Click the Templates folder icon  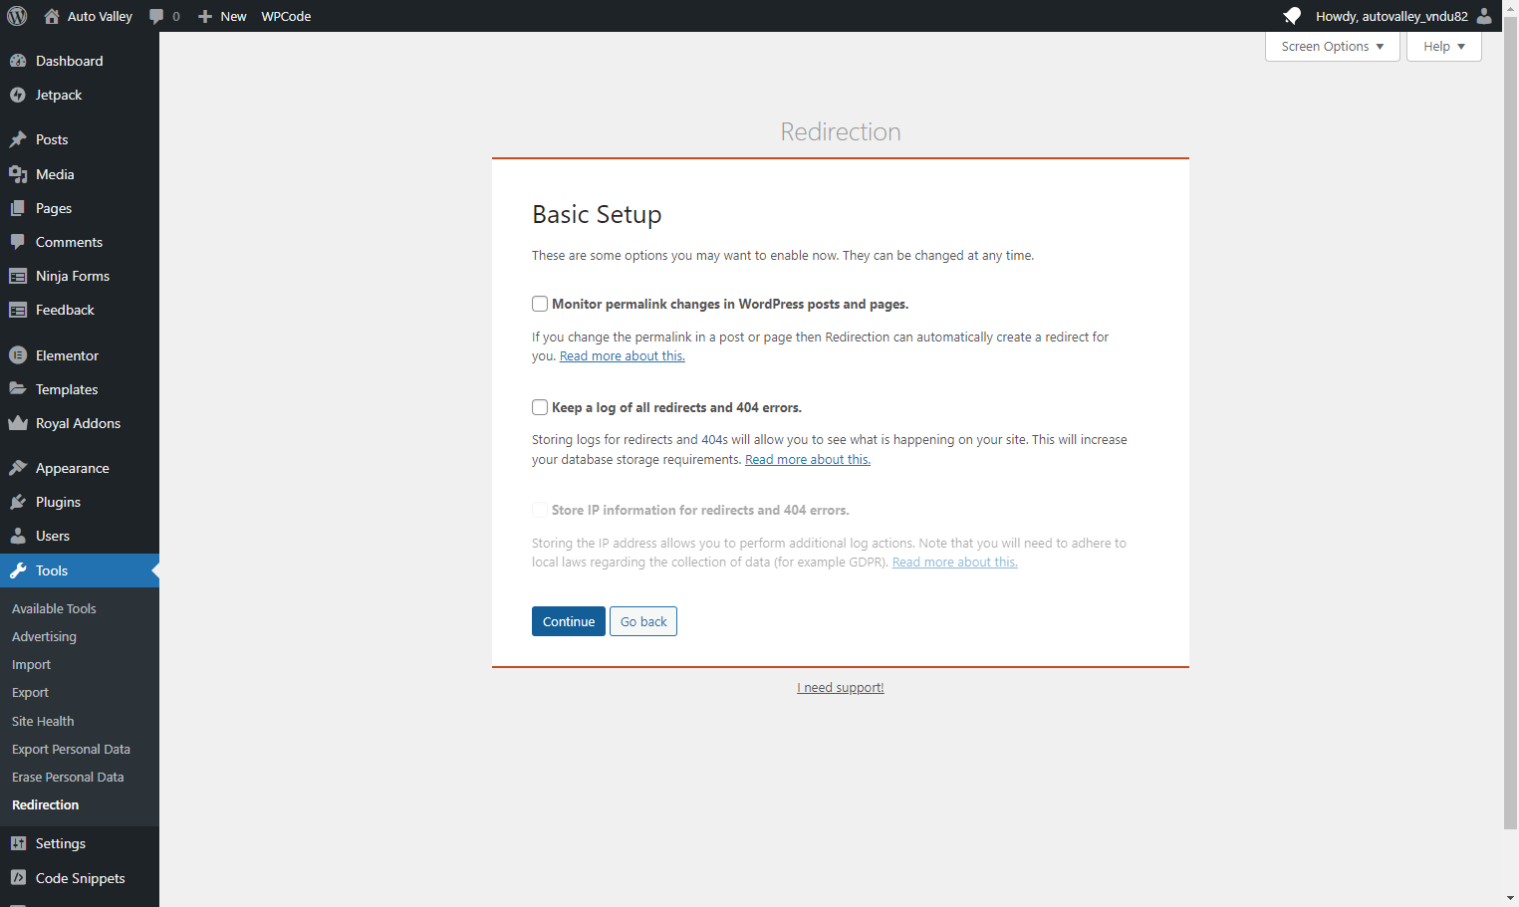click(x=18, y=389)
